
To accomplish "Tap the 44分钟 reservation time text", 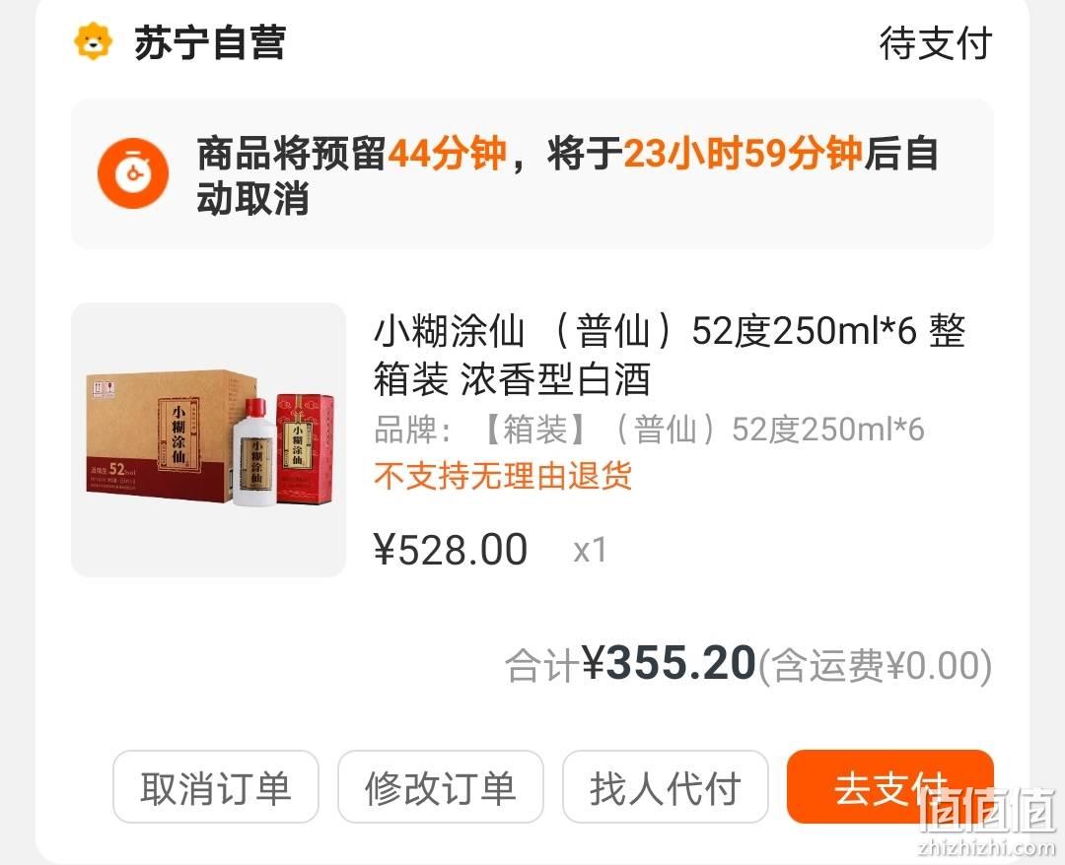I will point(447,153).
